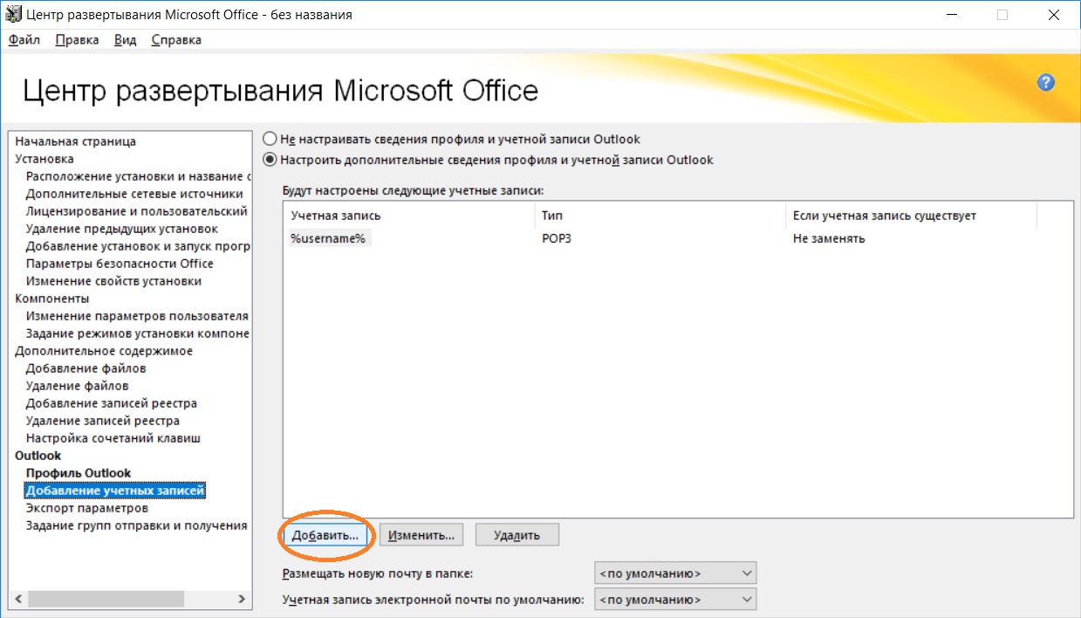Select 'Дополнительное содержимое' section
The image size is (1081, 618).
pyautogui.click(x=104, y=351)
